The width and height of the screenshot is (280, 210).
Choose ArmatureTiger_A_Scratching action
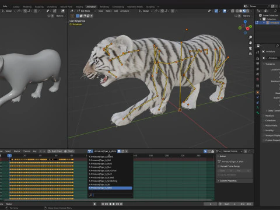click(110, 181)
